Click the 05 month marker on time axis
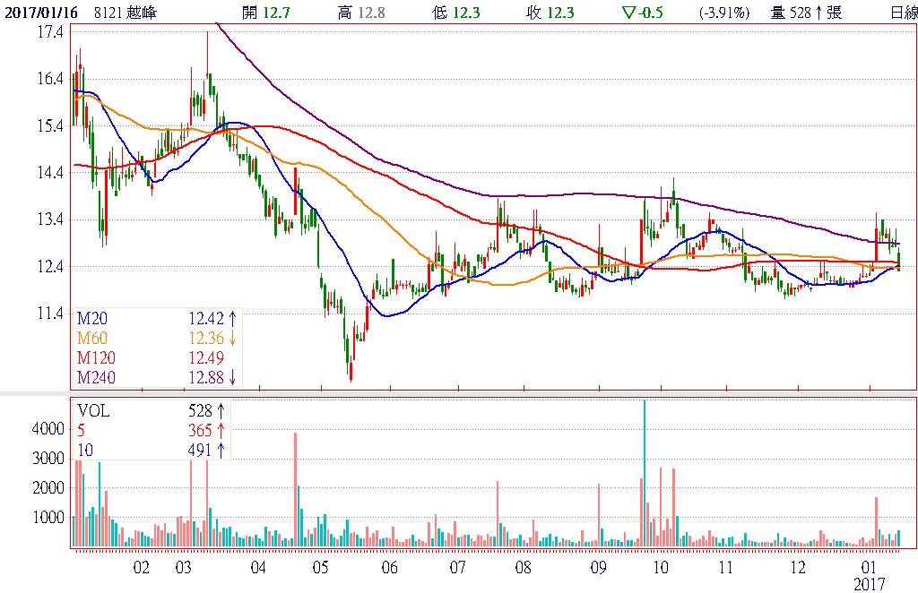The width and height of the screenshot is (918, 593). click(321, 568)
